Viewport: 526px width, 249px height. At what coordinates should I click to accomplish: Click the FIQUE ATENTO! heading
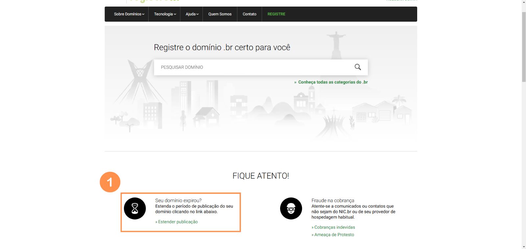tap(261, 176)
